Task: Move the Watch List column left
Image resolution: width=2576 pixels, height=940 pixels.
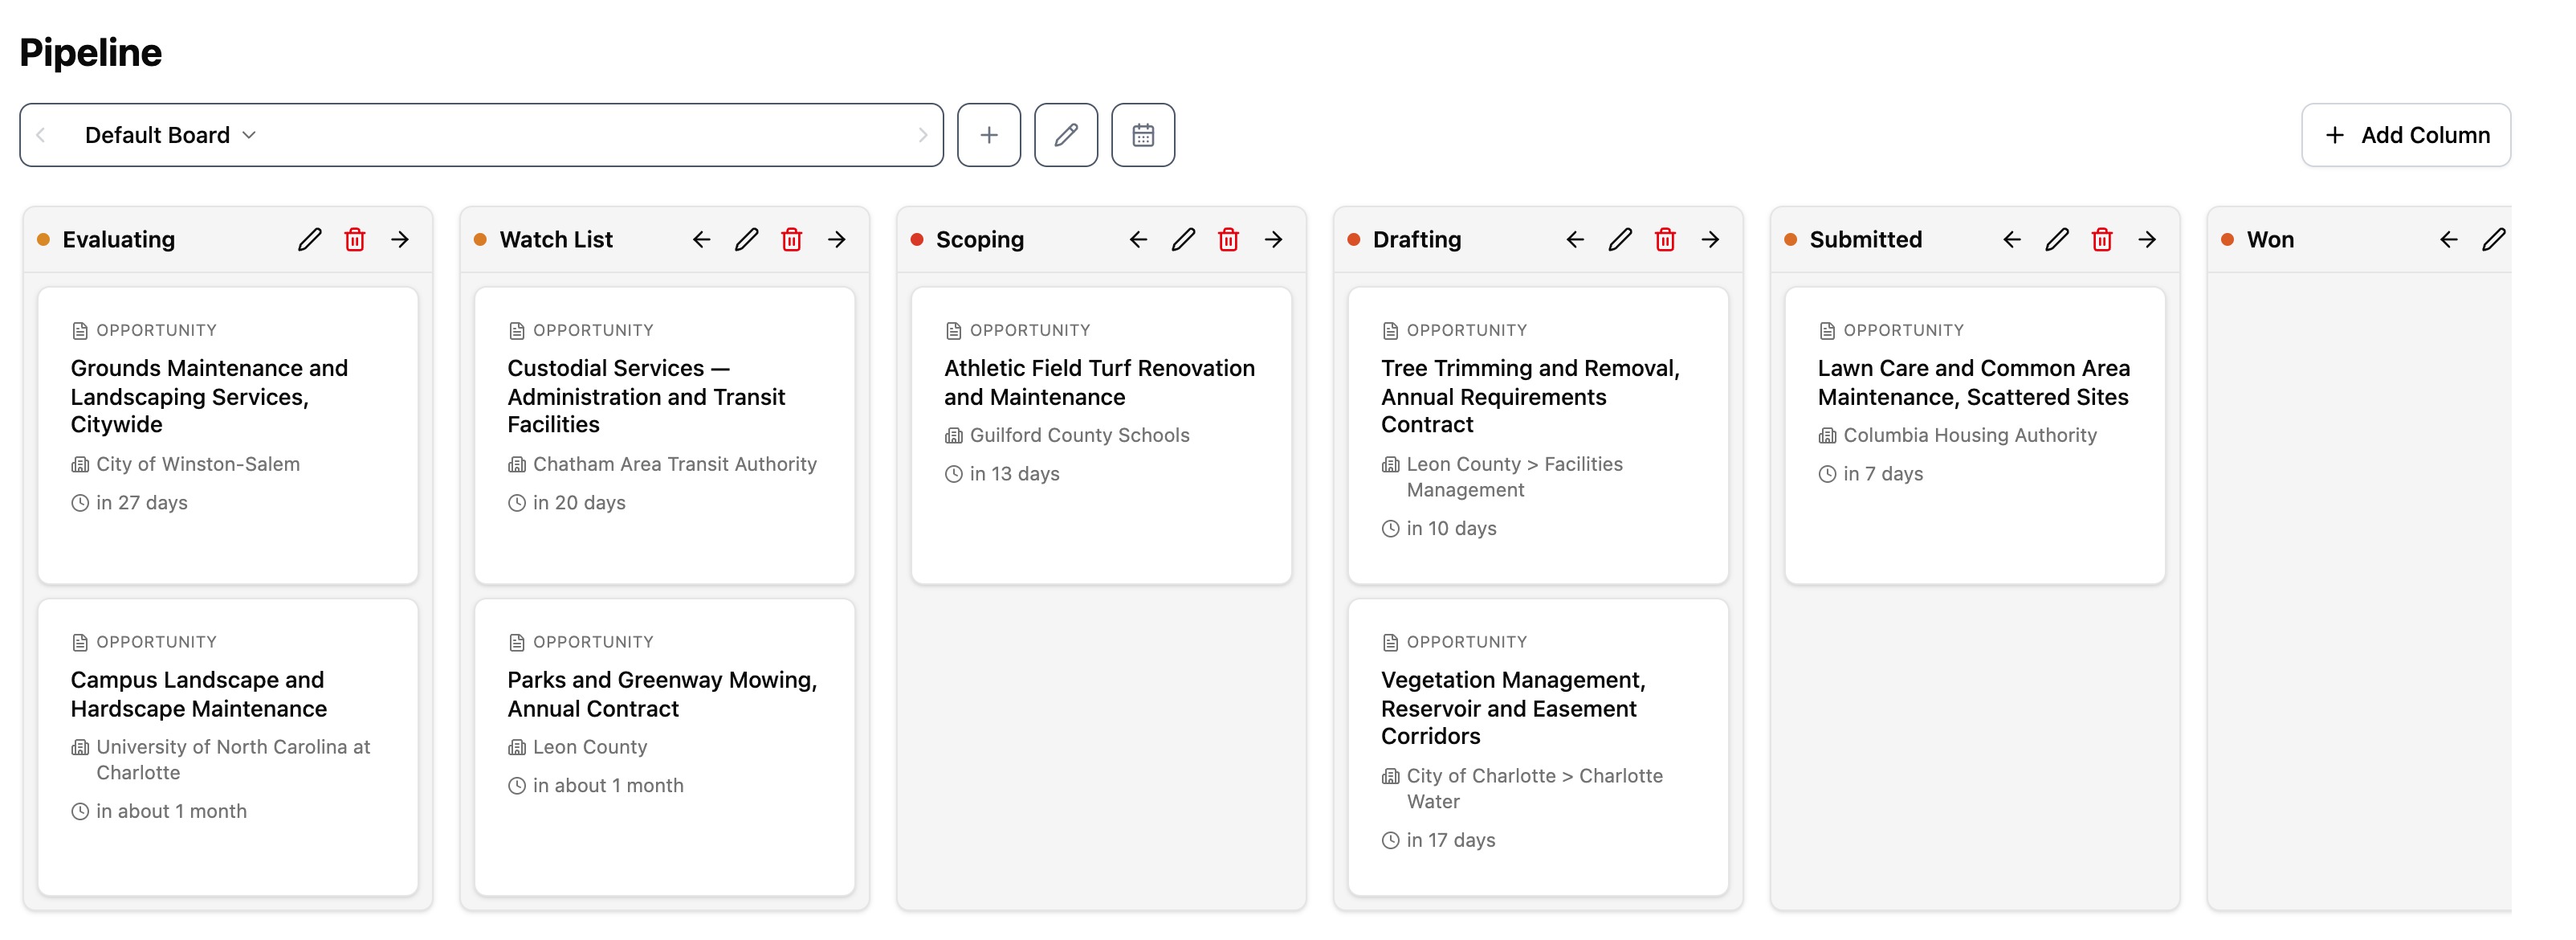Action: pos(702,240)
